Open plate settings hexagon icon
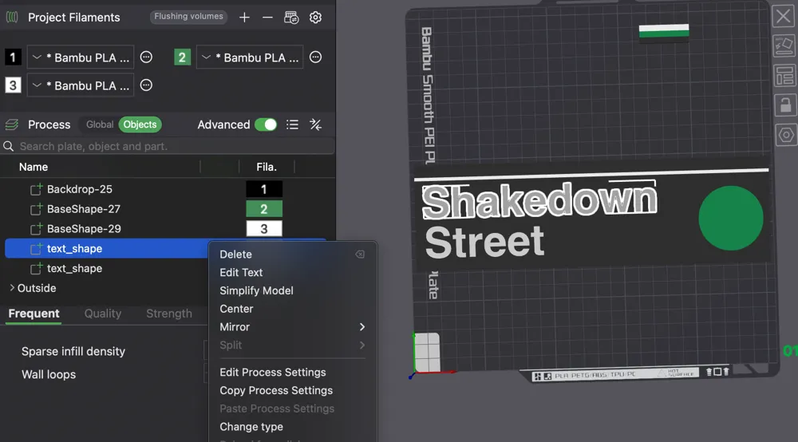 [x=786, y=136]
